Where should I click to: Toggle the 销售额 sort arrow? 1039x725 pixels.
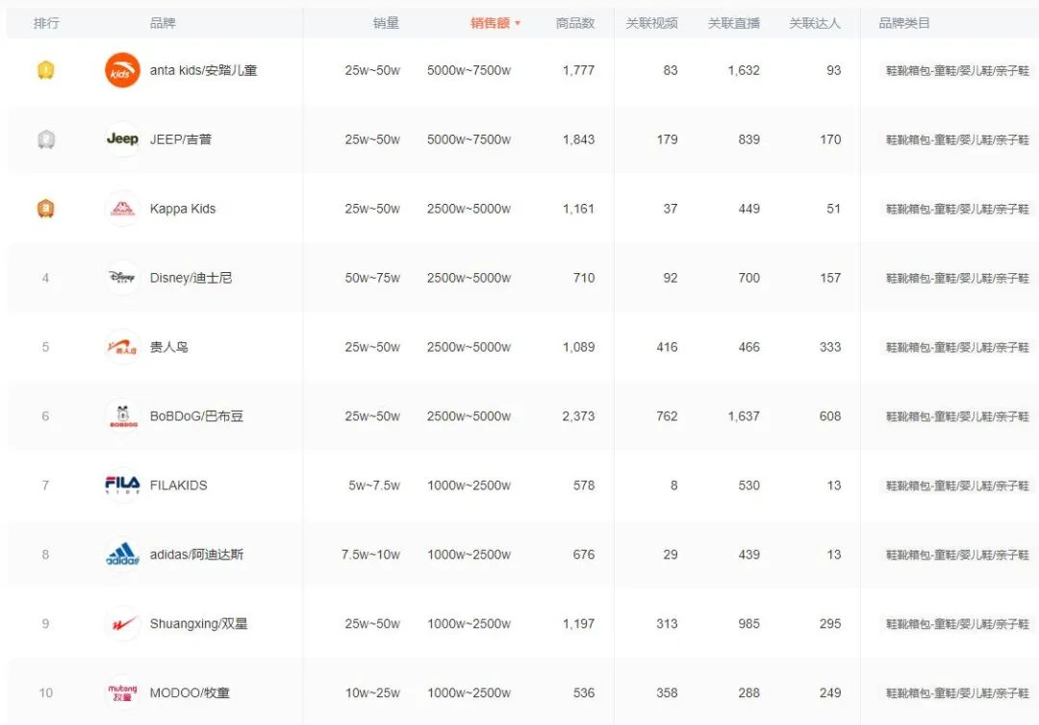pyautogui.click(x=518, y=23)
